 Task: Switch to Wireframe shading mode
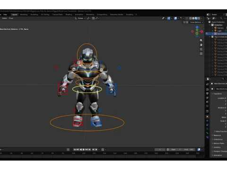click(191, 18)
